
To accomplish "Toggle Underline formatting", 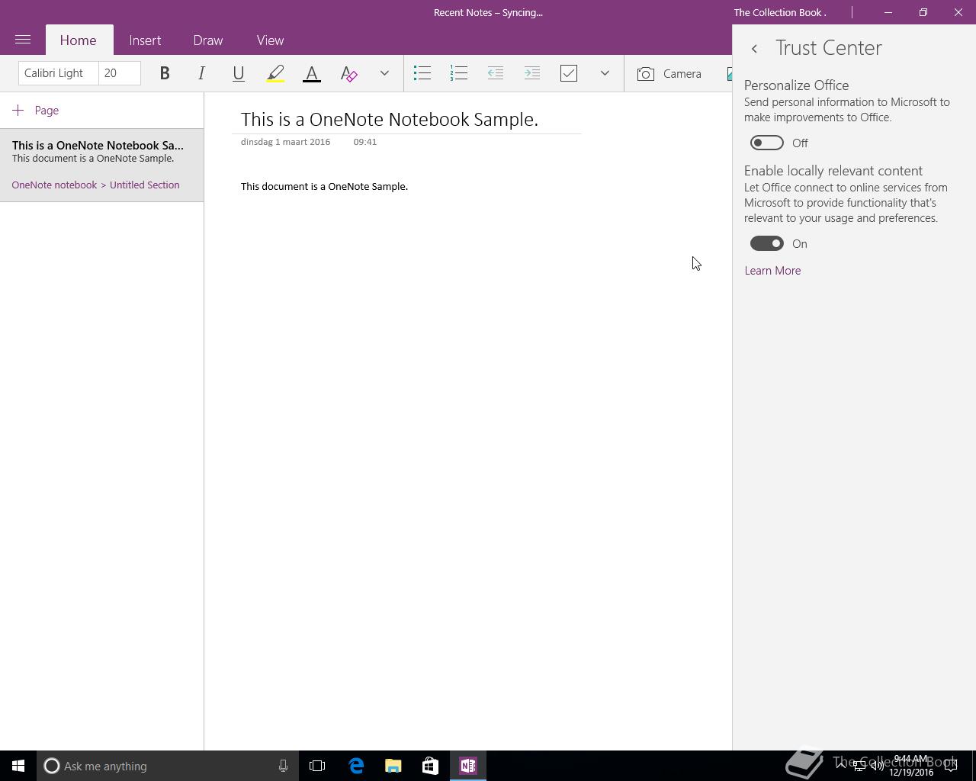I will (x=238, y=73).
